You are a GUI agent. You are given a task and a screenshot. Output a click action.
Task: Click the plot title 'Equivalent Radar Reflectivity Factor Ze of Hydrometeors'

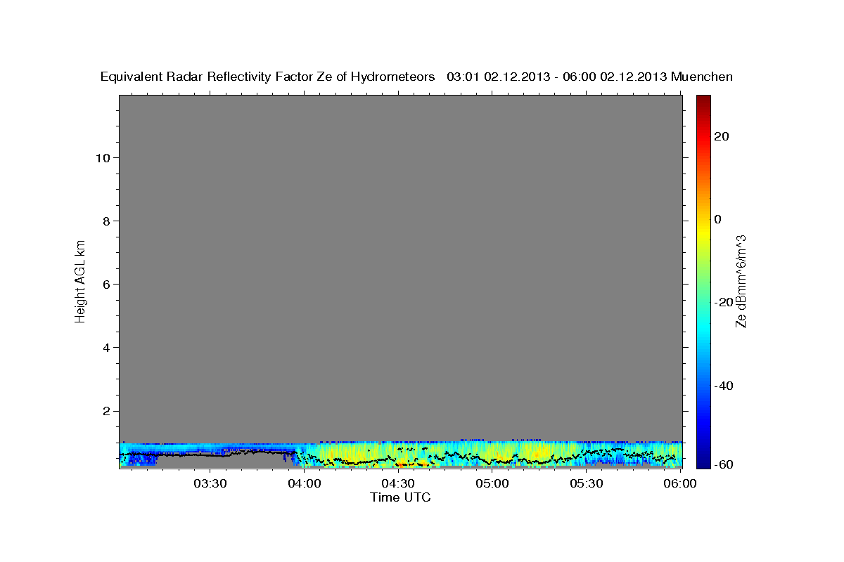point(268,77)
